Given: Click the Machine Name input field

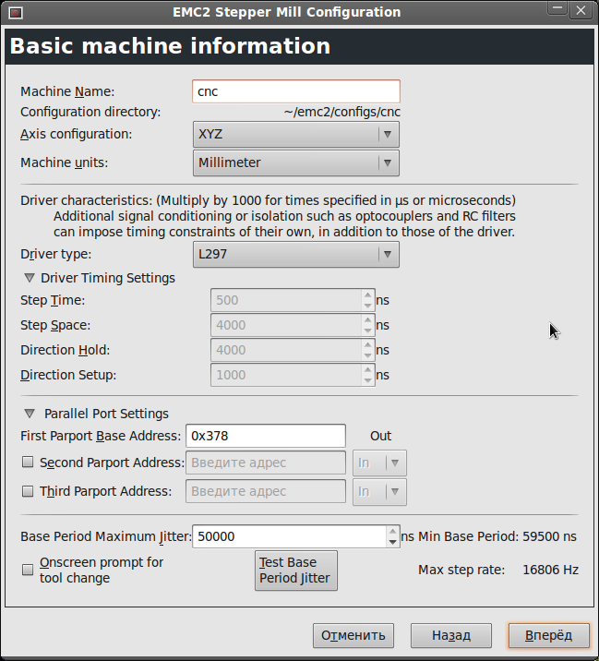Looking at the screenshot, I should (296, 91).
